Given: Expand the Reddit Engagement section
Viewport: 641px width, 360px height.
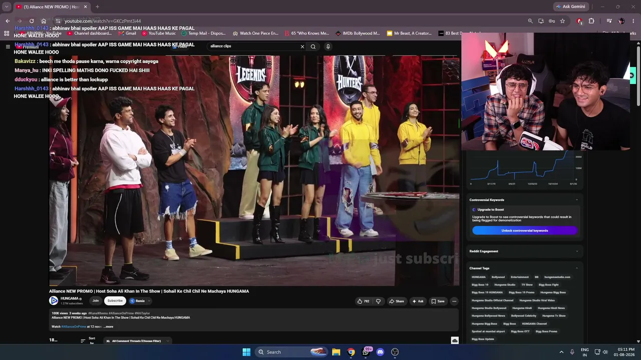Looking at the screenshot, I should point(576,251).
